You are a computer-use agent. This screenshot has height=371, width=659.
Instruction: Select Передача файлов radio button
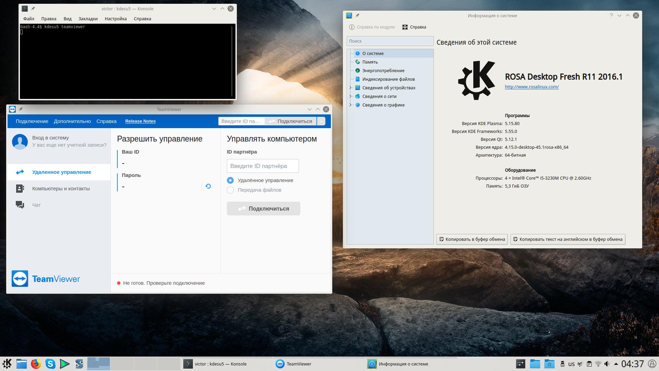[x=230, y=190]
